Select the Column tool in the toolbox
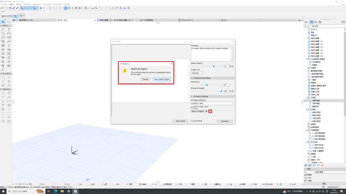 point(9,29)
